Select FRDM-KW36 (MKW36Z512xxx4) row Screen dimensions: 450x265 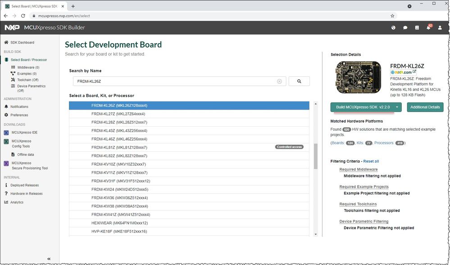pyautogui.click(x=189, y=198)
